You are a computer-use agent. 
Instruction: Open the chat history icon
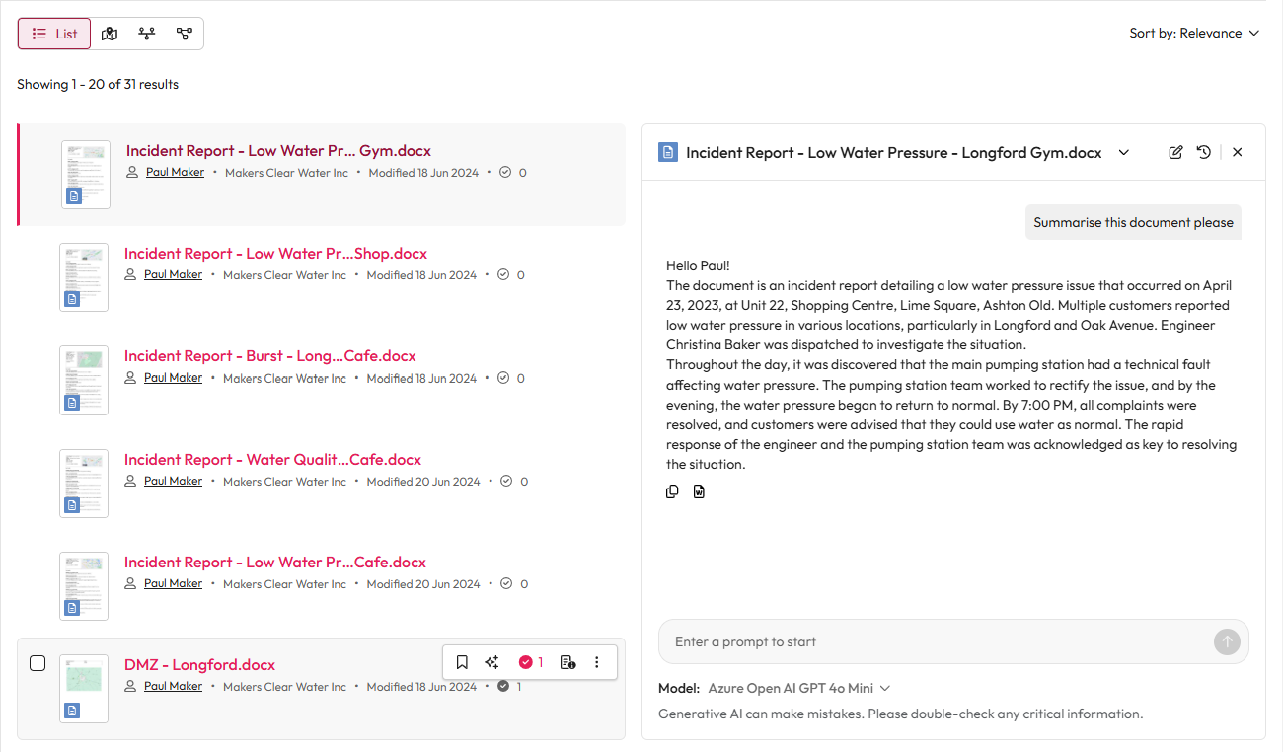(x=1204, y=152)
